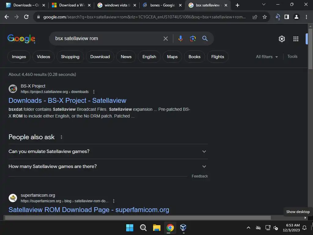Open 'Satellaview ROM Download Page' result
The image size is (313, 235).
pyautogui.click(x=89, y=210)
